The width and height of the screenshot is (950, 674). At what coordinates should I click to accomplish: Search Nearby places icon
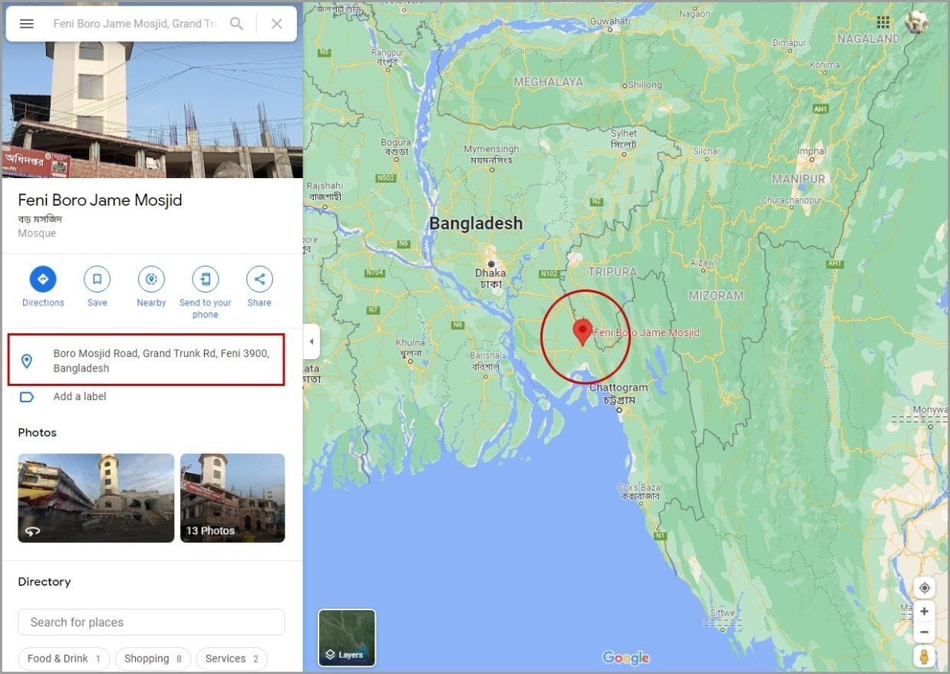click(151, 279)
